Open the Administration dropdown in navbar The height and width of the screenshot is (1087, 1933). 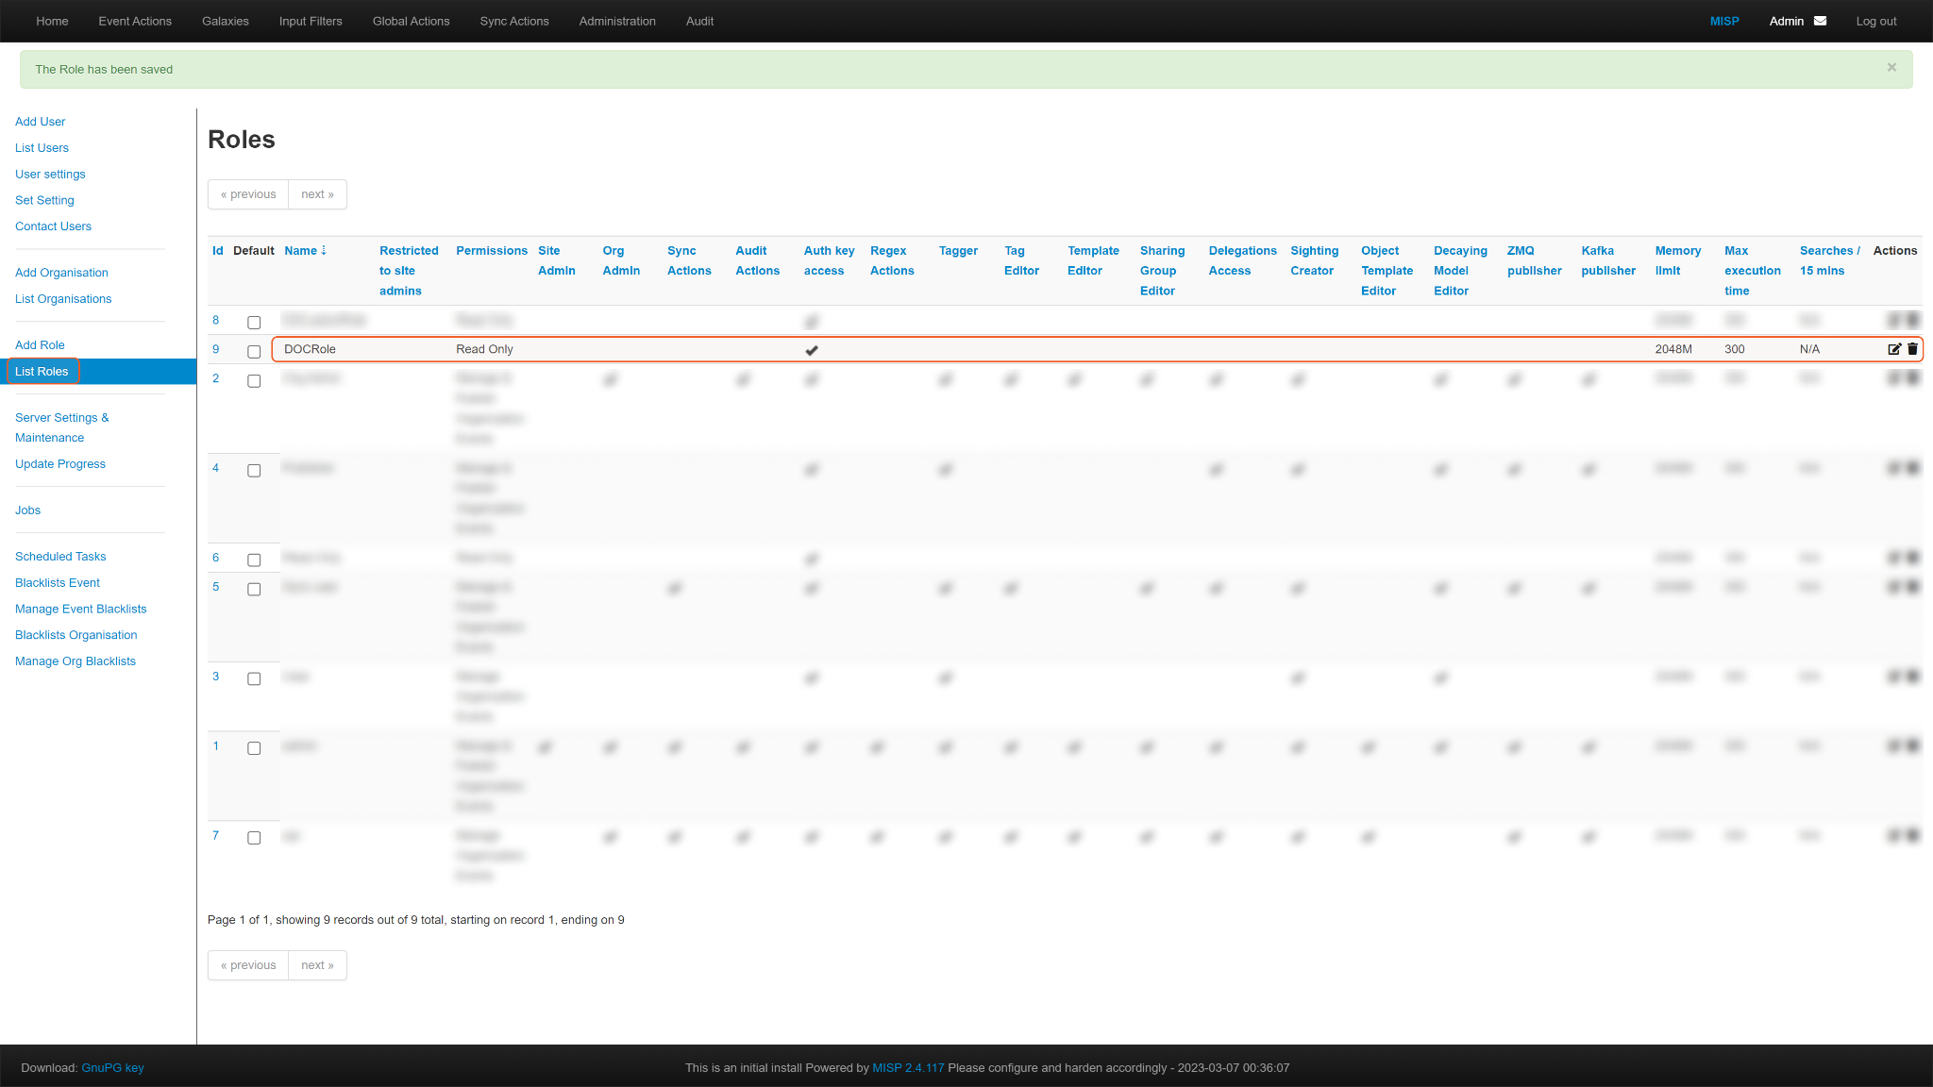617,21
